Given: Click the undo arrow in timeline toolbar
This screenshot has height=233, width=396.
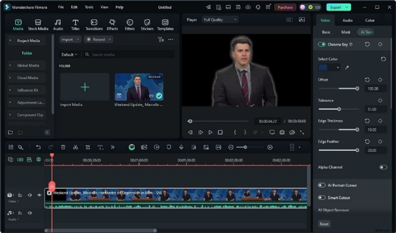Looking at the screenshot, I should click(x=38, y=147).
